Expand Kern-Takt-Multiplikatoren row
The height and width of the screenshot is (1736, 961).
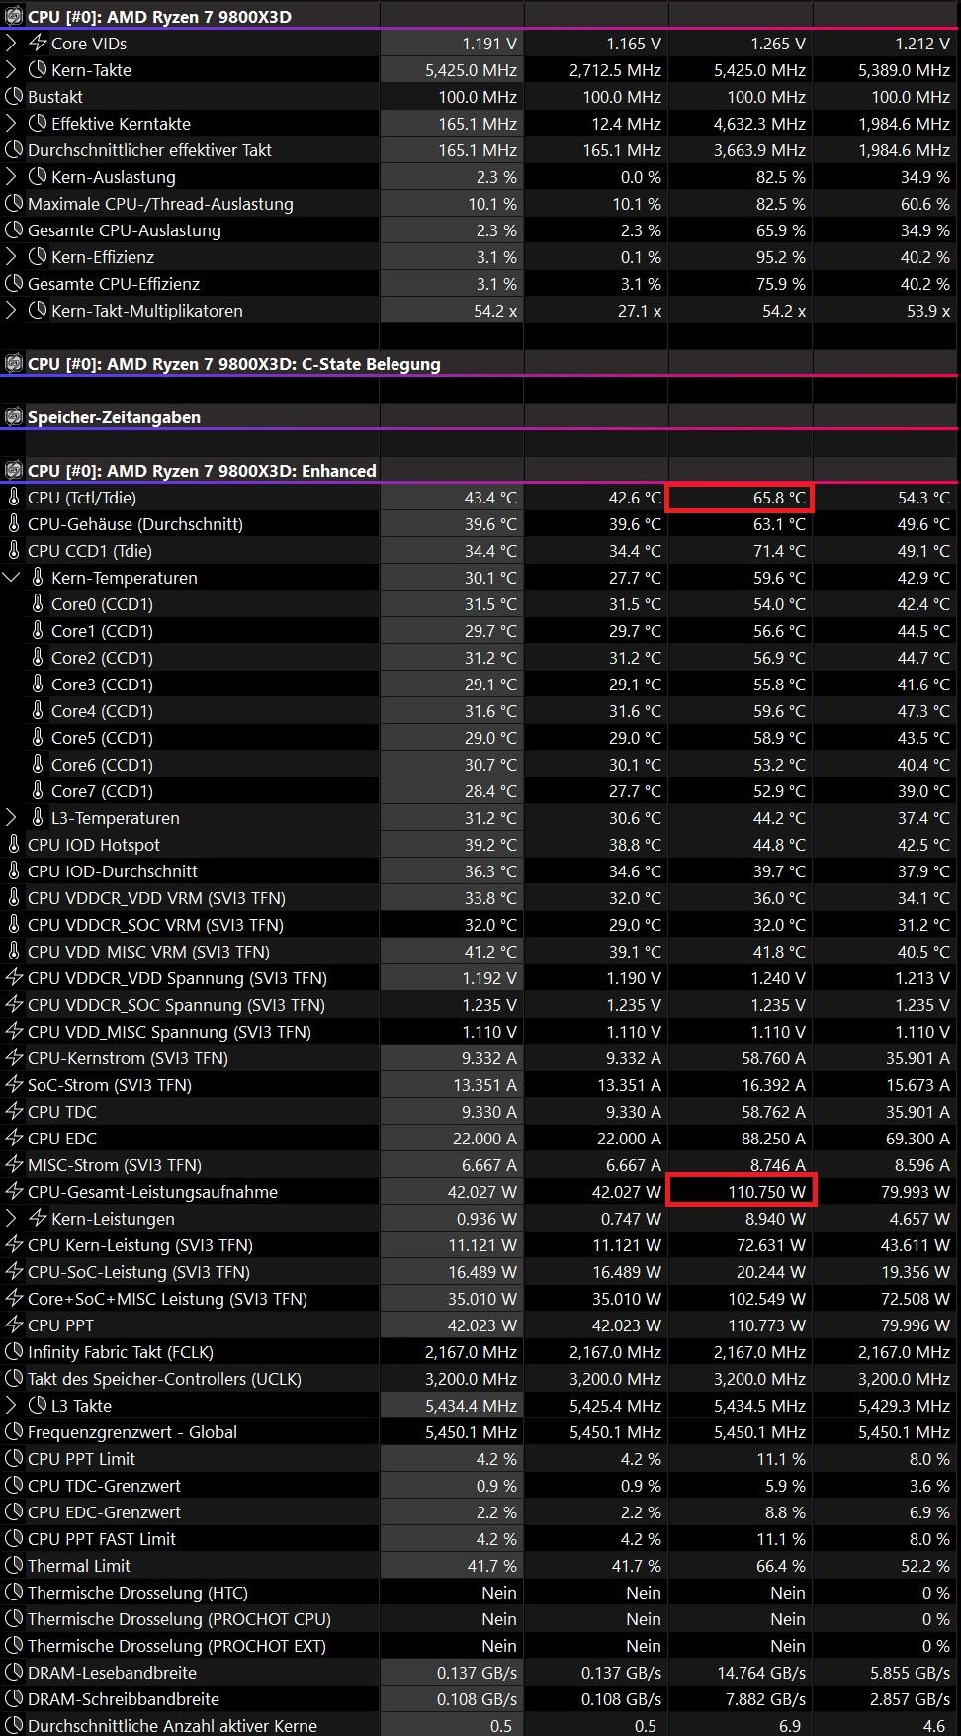(11, 311)
